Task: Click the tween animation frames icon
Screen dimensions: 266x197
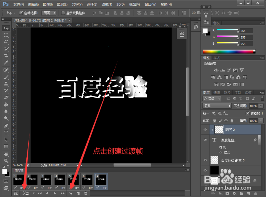Action: 70,193
